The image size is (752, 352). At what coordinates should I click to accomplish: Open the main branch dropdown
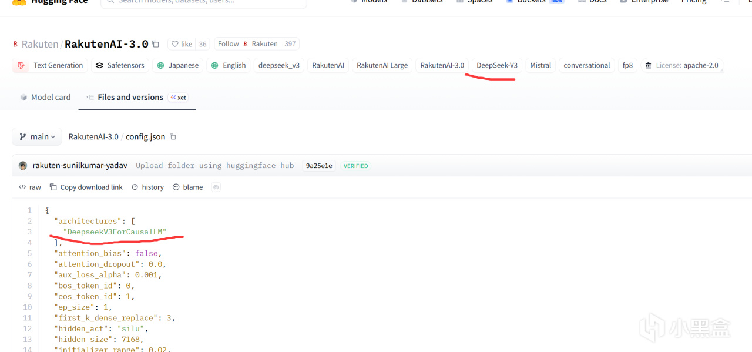(x=37, y=136)
